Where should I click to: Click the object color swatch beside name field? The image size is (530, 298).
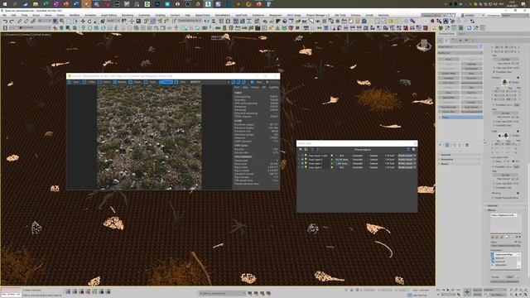[481, 46]
